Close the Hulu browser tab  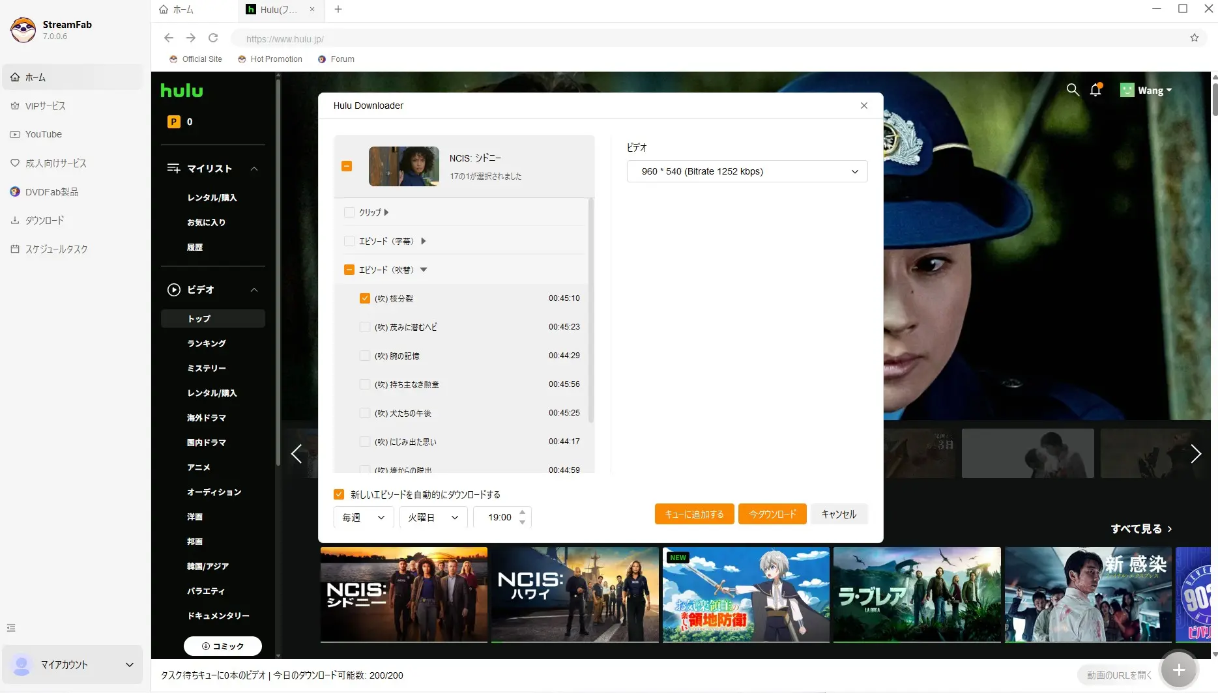[312, 9]
